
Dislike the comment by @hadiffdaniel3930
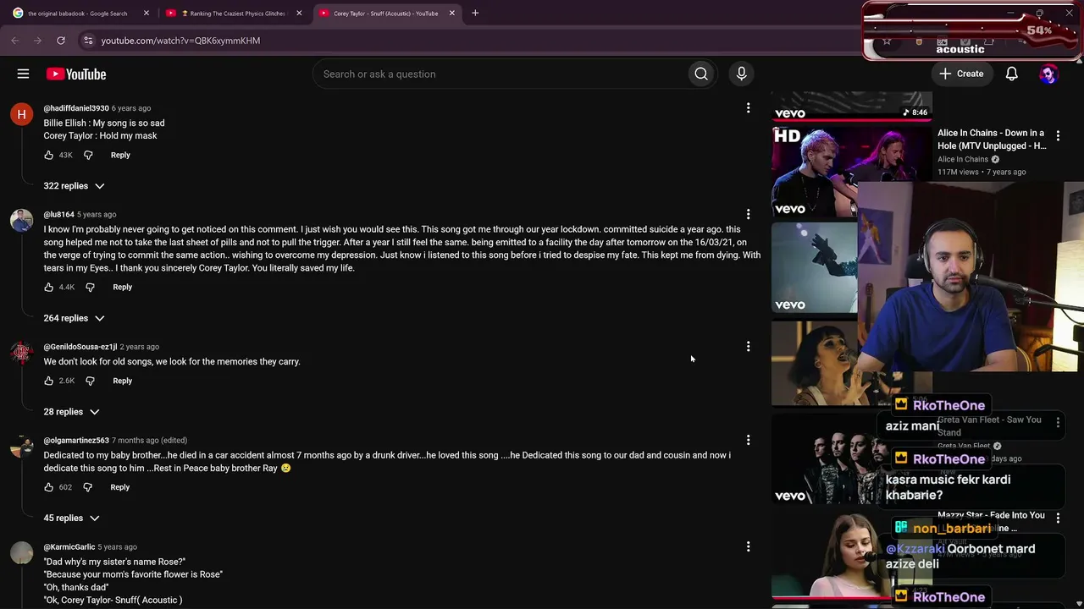[x=88, y=155]
